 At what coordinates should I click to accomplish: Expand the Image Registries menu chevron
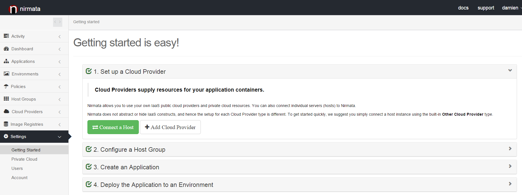tap(59, 125)
